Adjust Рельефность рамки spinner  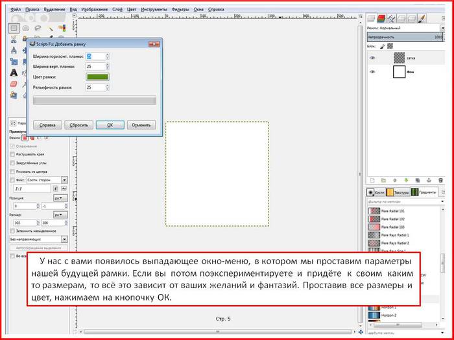pyautogui.click(x=108, y=87)
